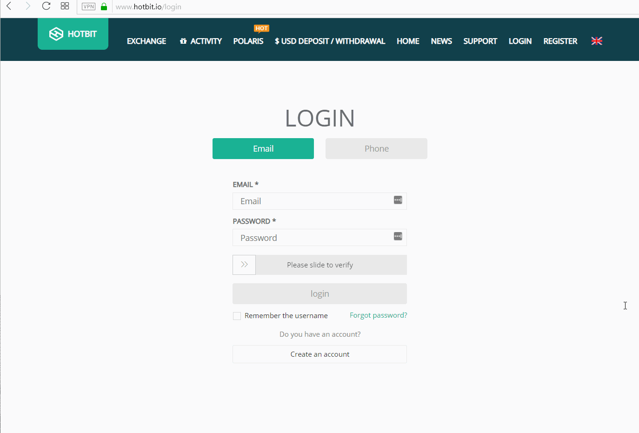Viewport: 639px width, 433px height.
Task: Open the Forgot password? link
Action: [379, 315]
